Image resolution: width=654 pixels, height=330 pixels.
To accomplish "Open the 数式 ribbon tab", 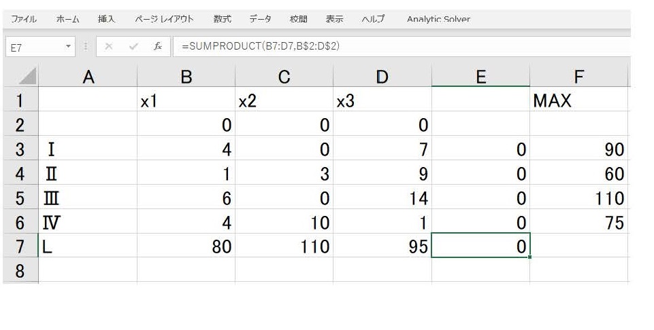I will (x=222, y=19).
